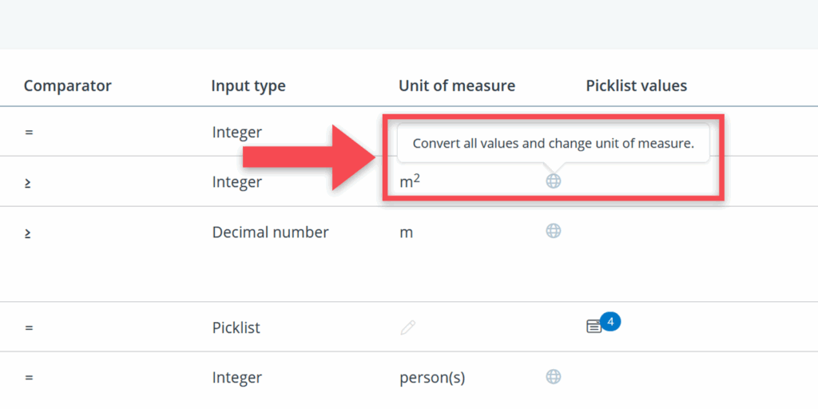The image size is (818, 409).
Task: Click the Unit of measure column header
Action: coord(457,85)
